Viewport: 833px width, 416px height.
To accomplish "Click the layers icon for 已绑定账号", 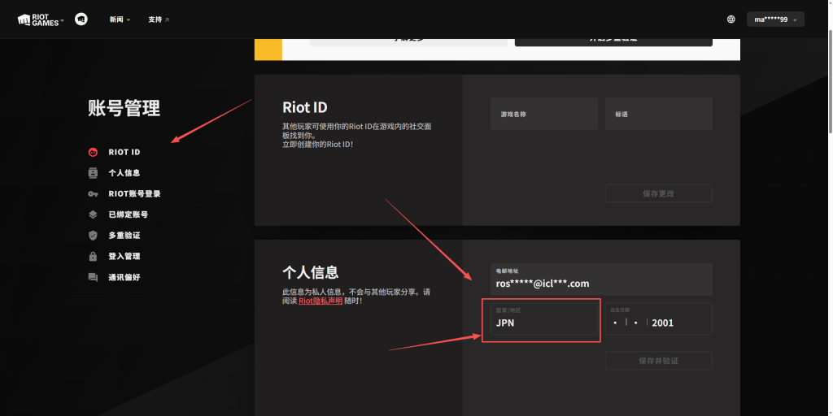I will point(93,214).
